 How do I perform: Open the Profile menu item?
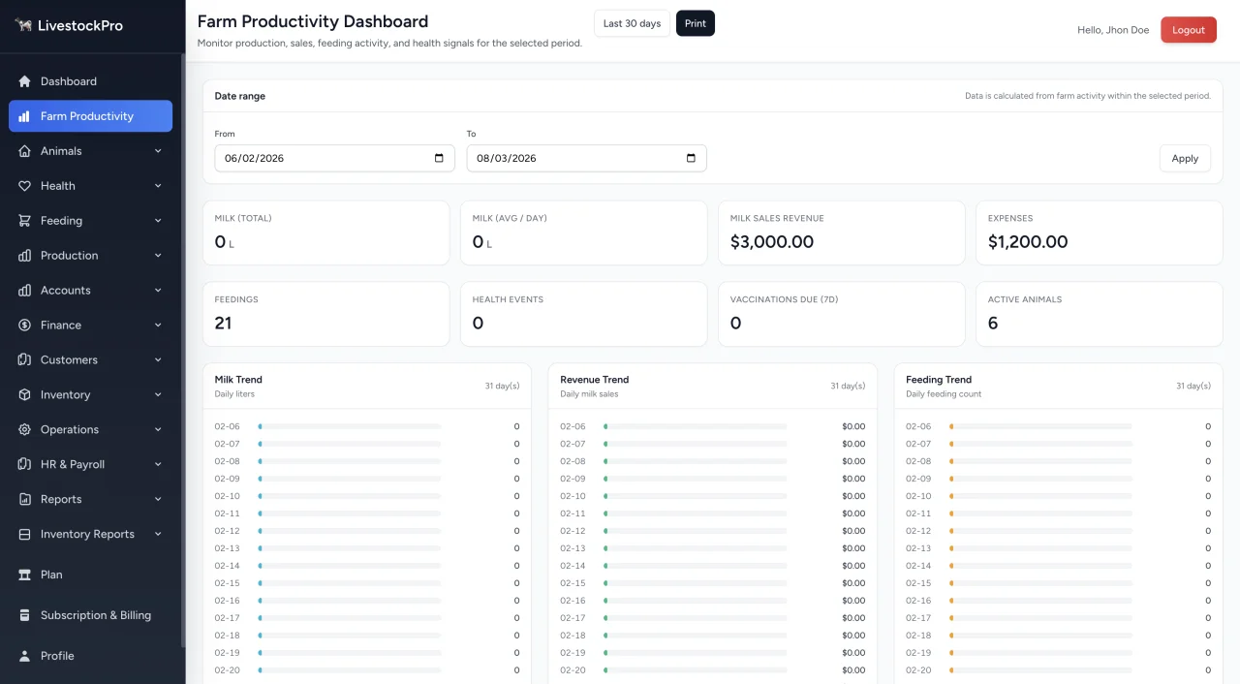pos(90,656)
